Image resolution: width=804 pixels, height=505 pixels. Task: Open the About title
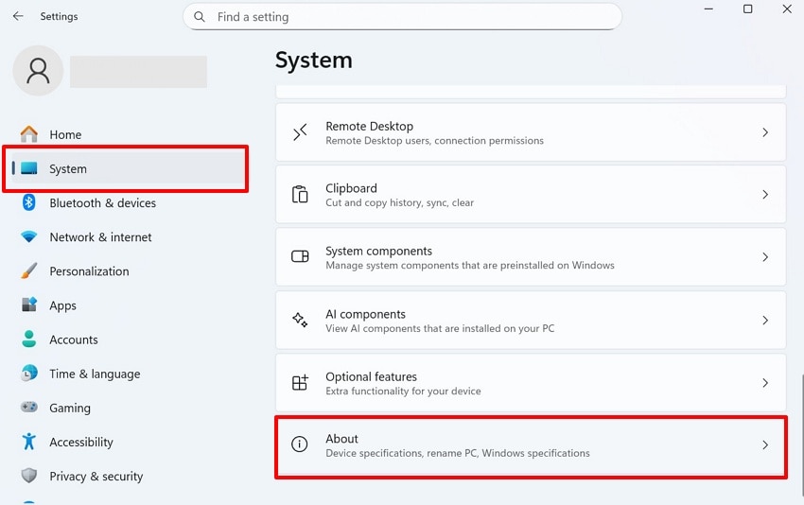click(x=342, y=439)
